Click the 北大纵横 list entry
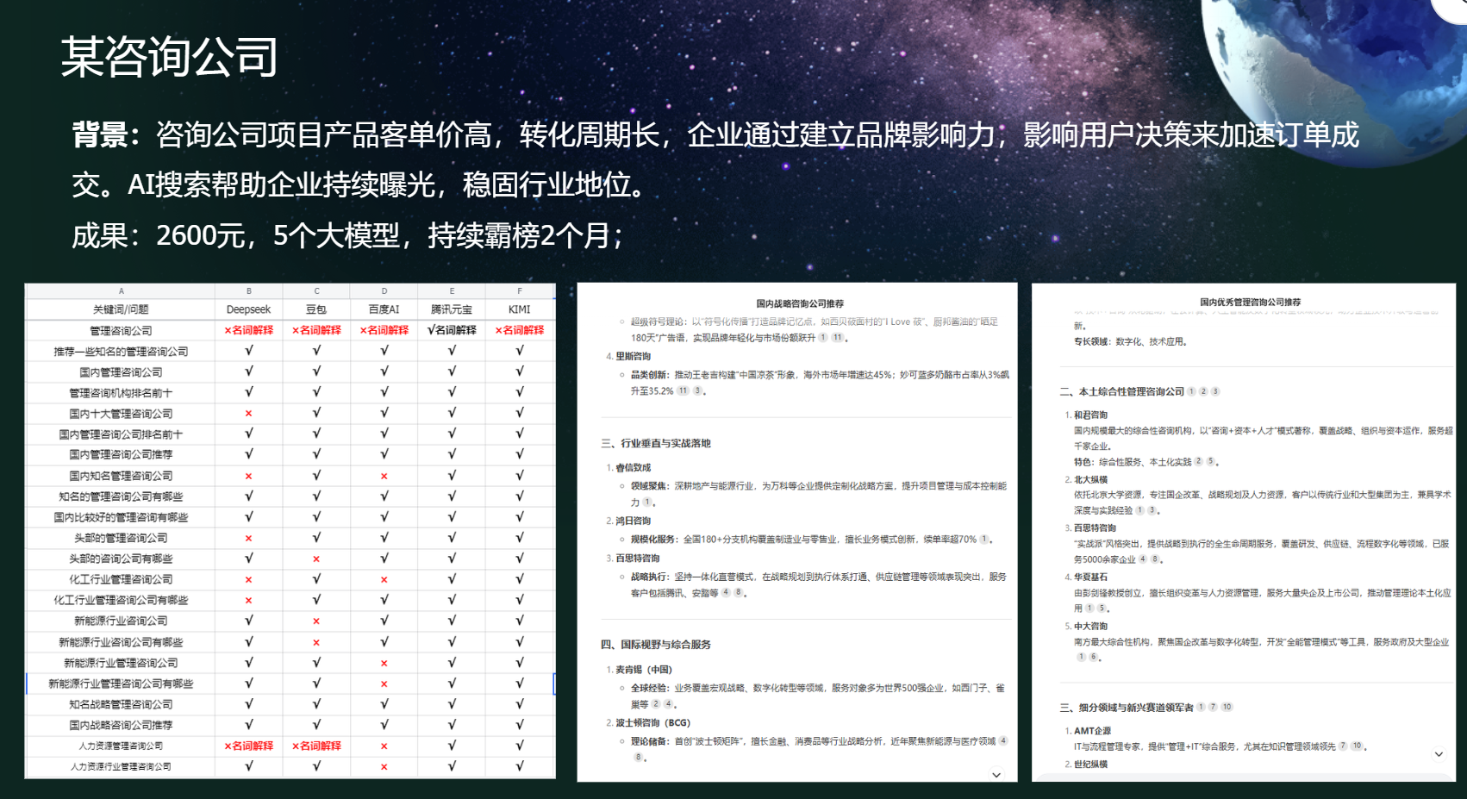 (1090, 479)
